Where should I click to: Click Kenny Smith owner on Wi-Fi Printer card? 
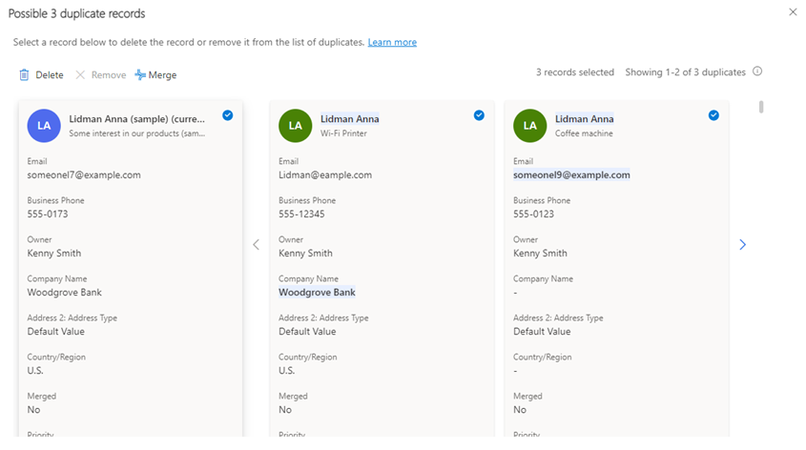pyautogui.click(x=305, y=254)
